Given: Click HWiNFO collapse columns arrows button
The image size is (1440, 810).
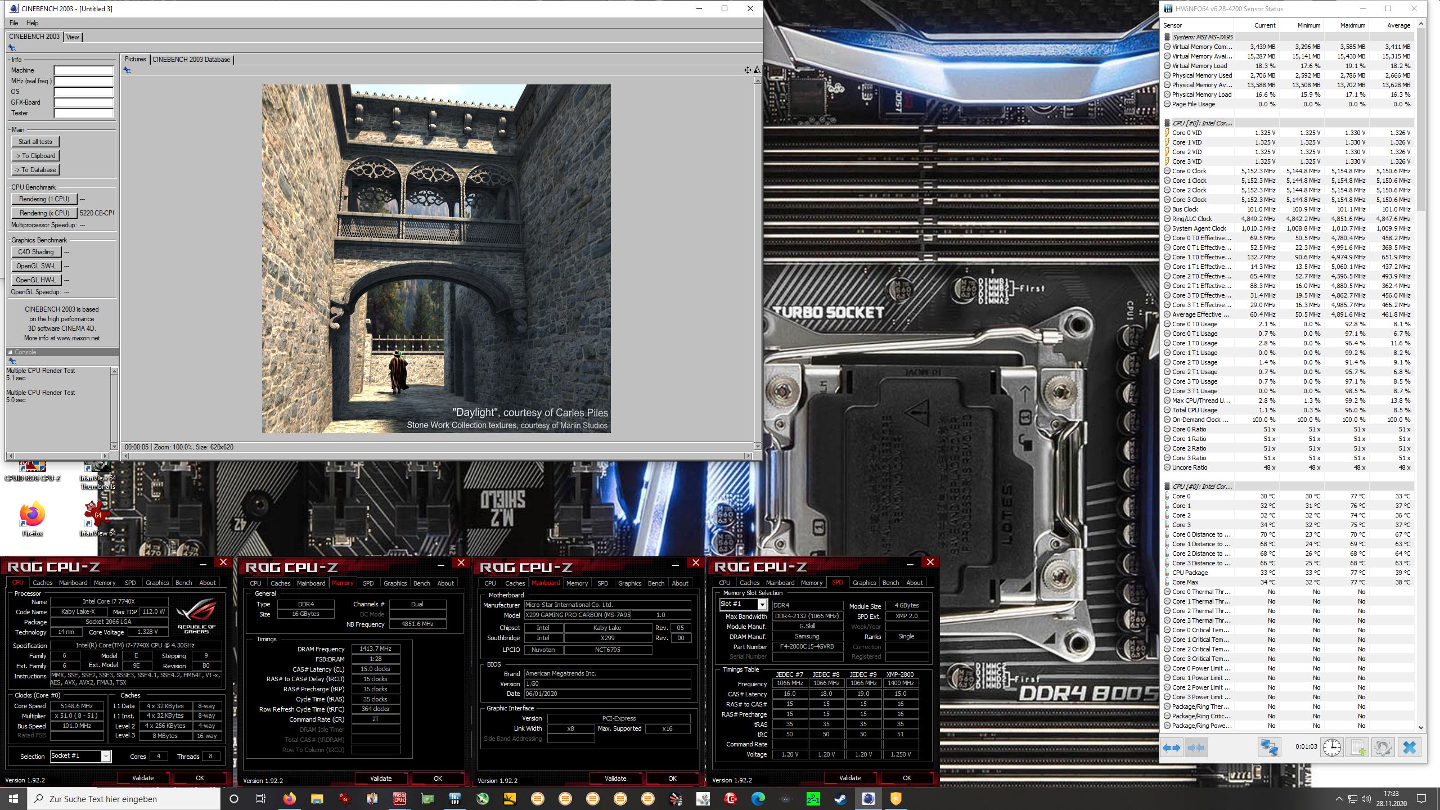Looking at the screenshot, I should [1196, 748].
